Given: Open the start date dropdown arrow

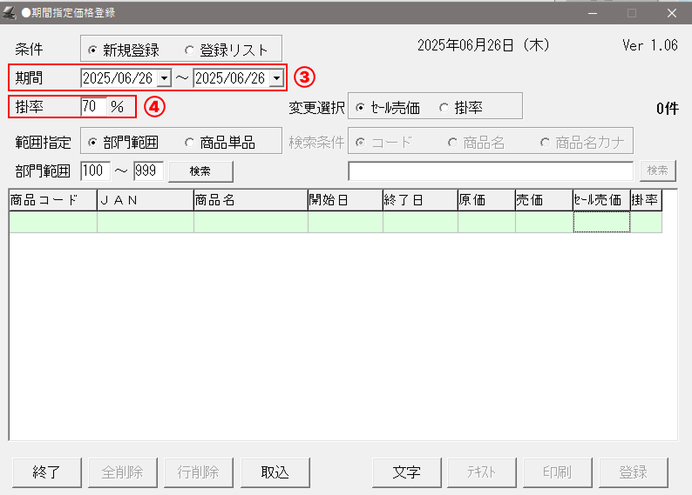Looking at the screenshot, I should [x=164, y=78].
